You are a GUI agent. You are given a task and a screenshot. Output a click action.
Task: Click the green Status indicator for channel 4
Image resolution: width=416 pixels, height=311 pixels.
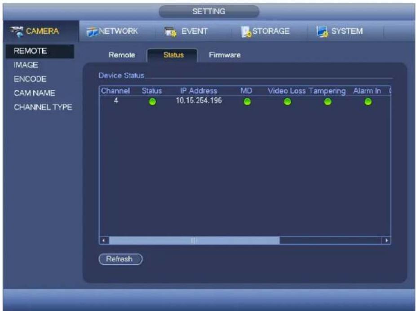click(x=153, y=102)
